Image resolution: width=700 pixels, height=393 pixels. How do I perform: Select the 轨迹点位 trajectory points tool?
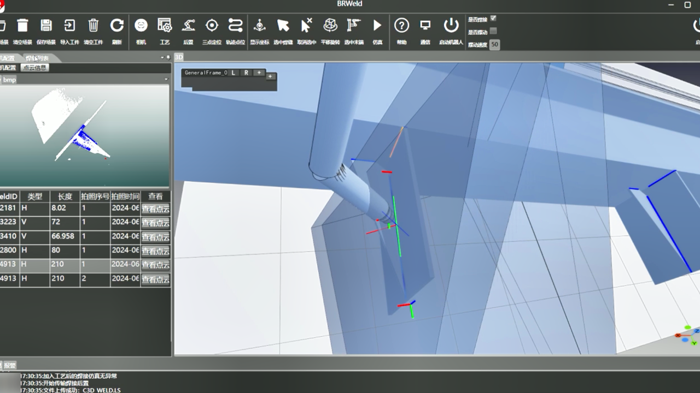[x=235, y=26]
